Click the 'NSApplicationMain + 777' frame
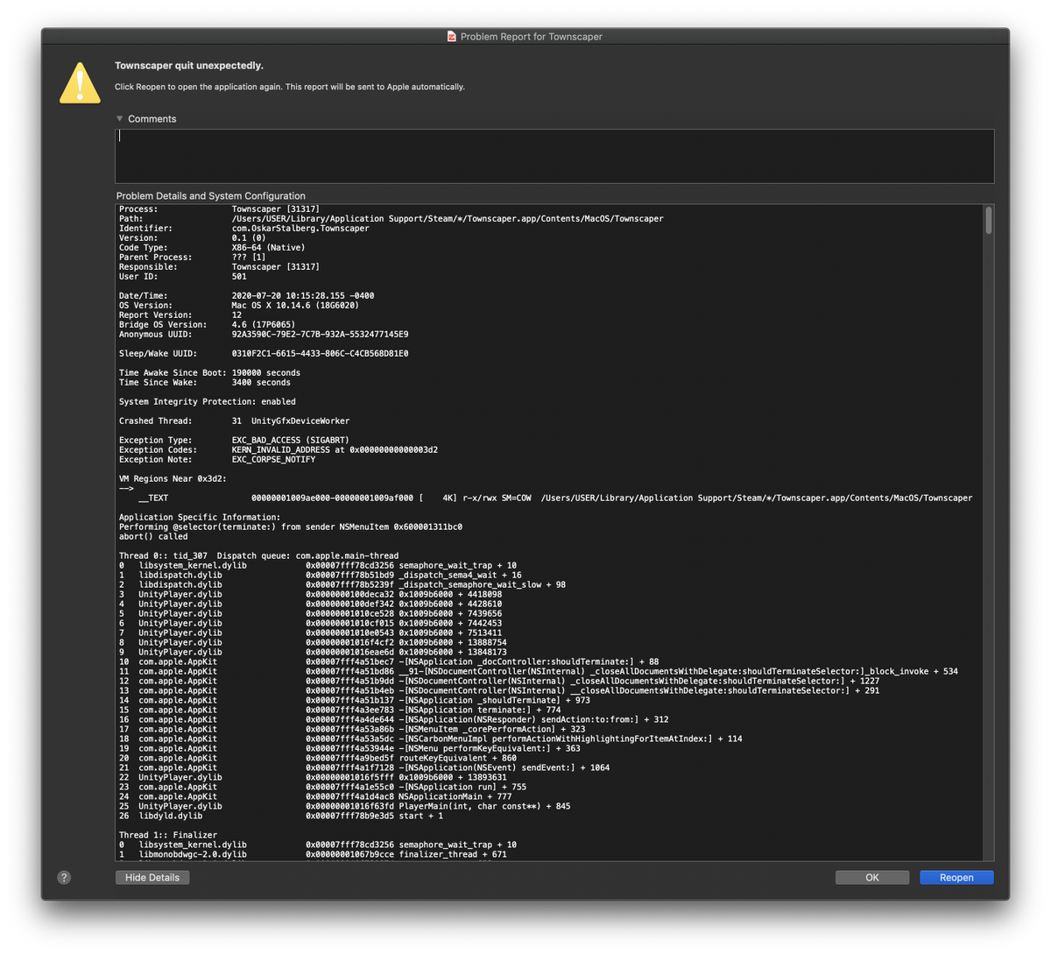 (315, 797)
